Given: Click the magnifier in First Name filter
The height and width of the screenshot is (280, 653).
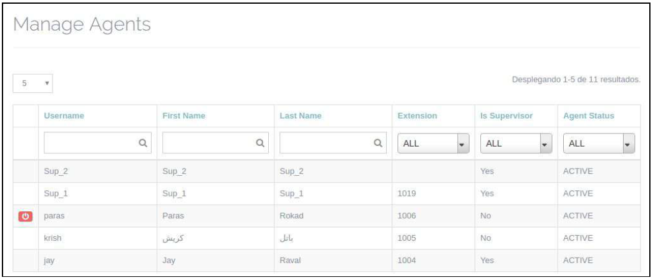Looking at the screenshot, I should pos(260,143).
